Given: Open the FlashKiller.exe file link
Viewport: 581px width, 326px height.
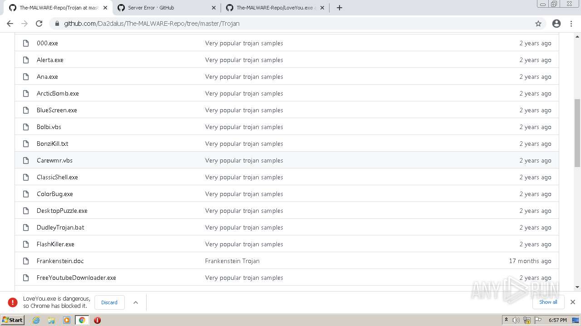Looking at the screenshot, I should coord(55,244).
